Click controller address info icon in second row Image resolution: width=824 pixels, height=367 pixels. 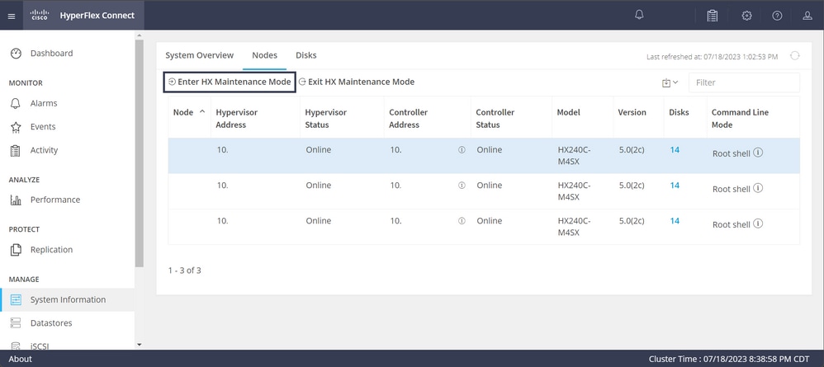point(462,186)
